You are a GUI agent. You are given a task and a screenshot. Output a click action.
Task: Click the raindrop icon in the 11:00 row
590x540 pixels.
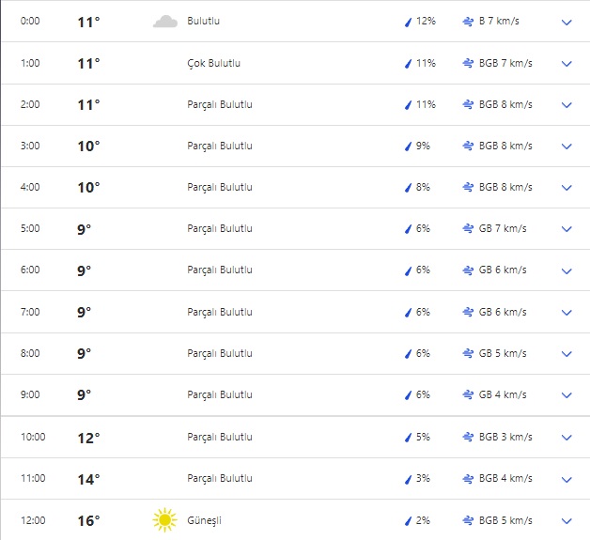click(408, 479)
